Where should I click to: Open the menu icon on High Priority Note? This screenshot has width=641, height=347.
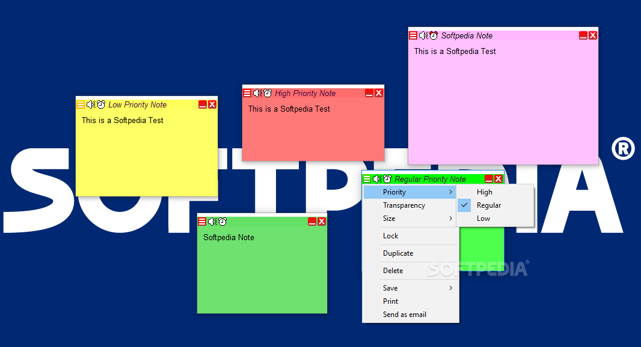point(247,93)
